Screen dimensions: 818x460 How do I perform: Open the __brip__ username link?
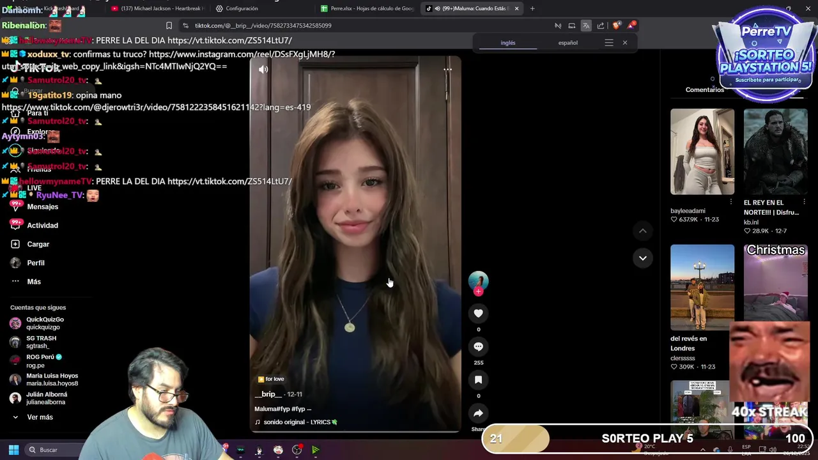click(x=268, y=394)
